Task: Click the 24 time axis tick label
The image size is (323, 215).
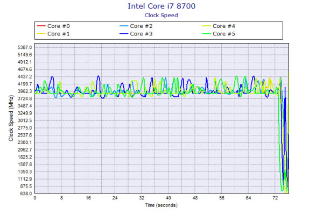Action: point(115,198)
